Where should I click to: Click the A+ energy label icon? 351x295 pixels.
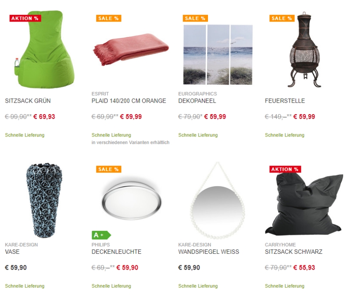tap(101, 235)
